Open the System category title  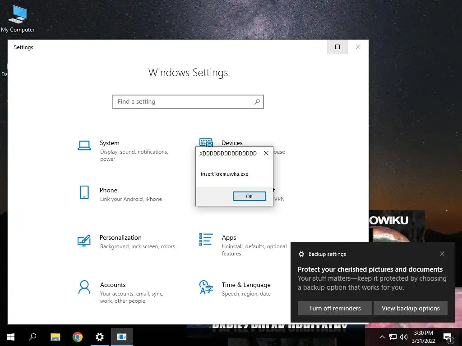click(110, 143)
